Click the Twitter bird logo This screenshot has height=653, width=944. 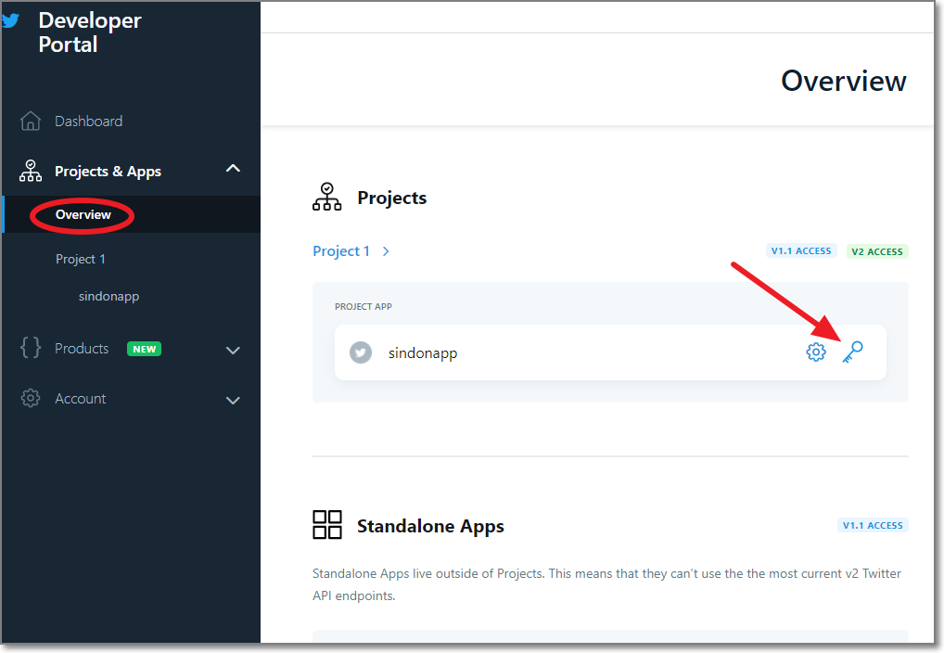pyautogui.click(x=10, y=21)
